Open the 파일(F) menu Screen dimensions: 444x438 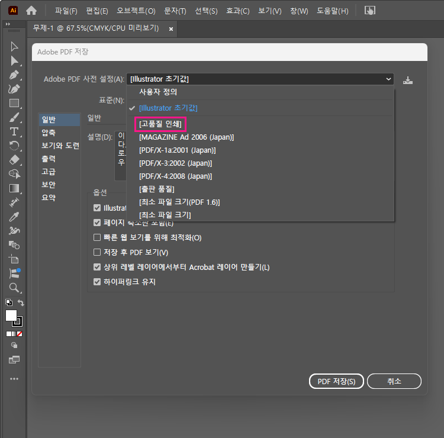pyautogui.click(x=66, y=11)
